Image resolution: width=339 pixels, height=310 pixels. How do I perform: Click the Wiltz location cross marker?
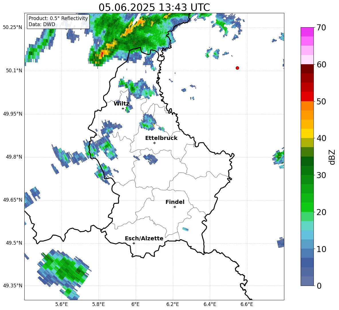coord(123,108)
